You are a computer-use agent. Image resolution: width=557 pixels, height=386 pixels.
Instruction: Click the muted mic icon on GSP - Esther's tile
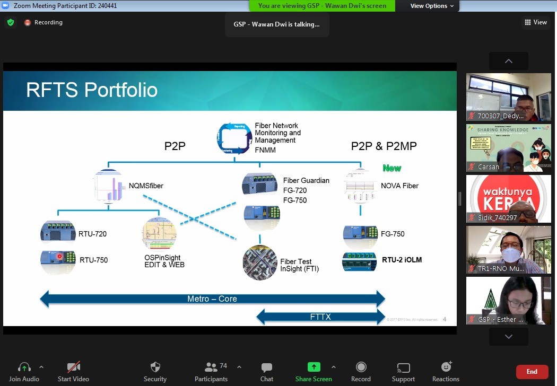point(472,319)
